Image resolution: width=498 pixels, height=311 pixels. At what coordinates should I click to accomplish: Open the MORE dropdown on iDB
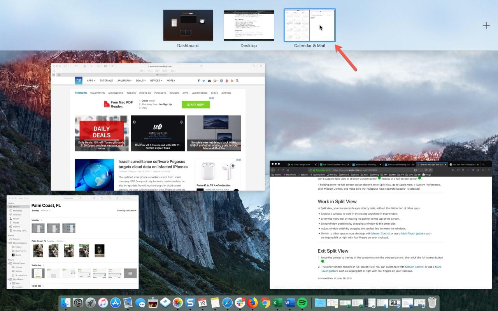(x=171, y=80)
